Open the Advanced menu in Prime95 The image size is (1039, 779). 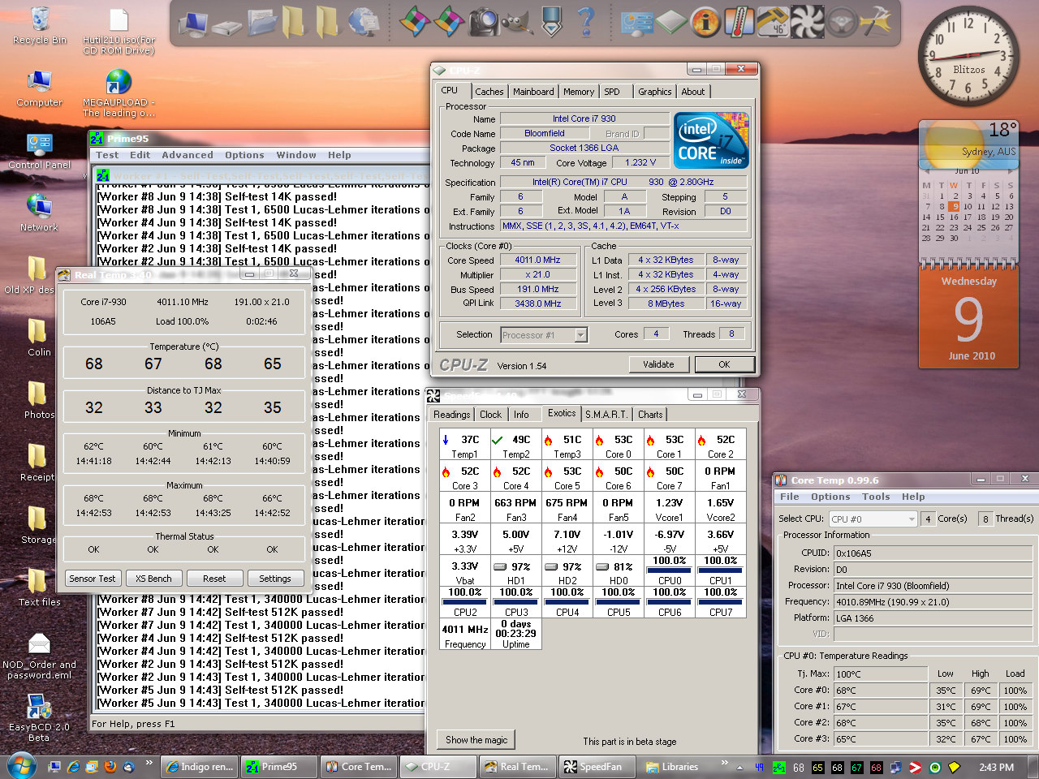[188, 155]
